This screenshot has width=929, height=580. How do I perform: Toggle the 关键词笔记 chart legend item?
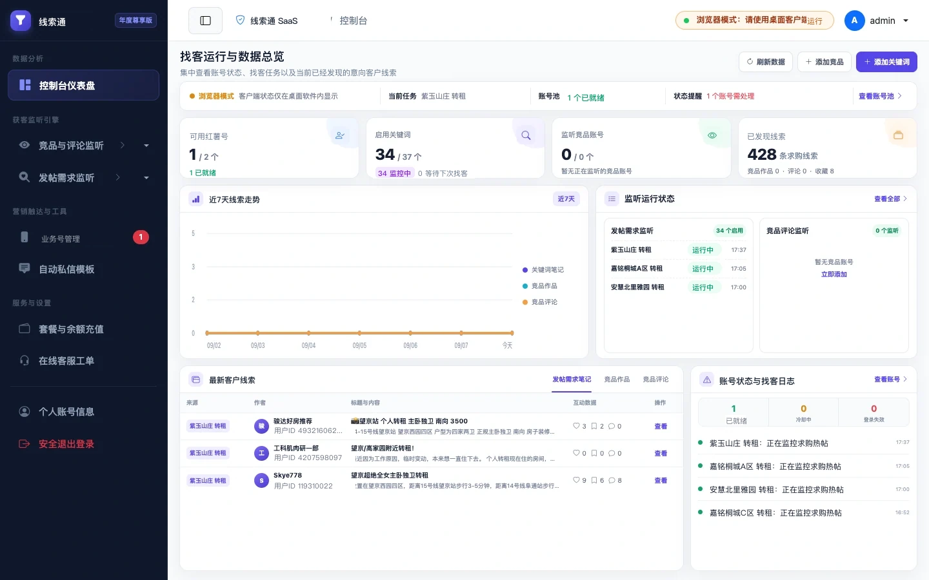point(543,270)
